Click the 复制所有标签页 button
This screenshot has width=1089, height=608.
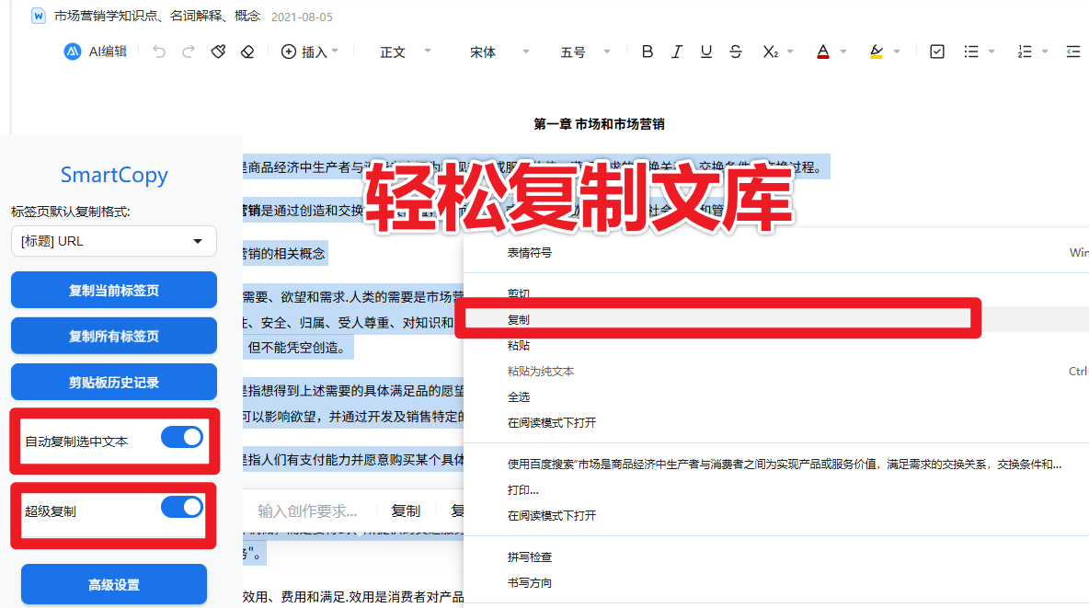click(x=113, y=336)
